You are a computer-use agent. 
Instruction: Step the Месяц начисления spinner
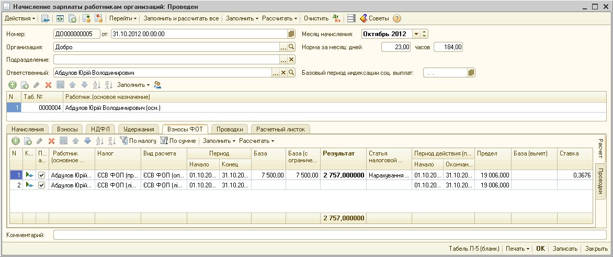coord(425,34)
